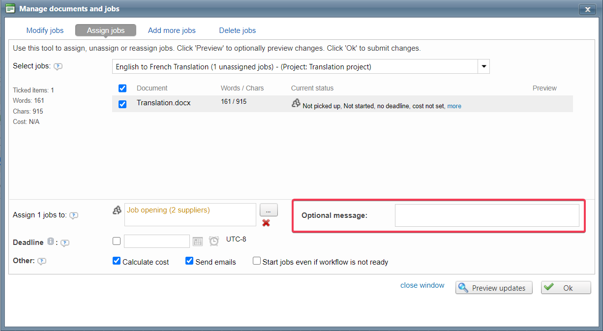Expand the Select jobs dropdown arrow
This screenshot has height=331, width=603.
[483, 66]
